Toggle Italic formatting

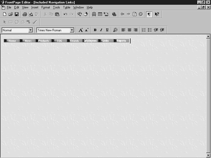click(x=101, y=30)
